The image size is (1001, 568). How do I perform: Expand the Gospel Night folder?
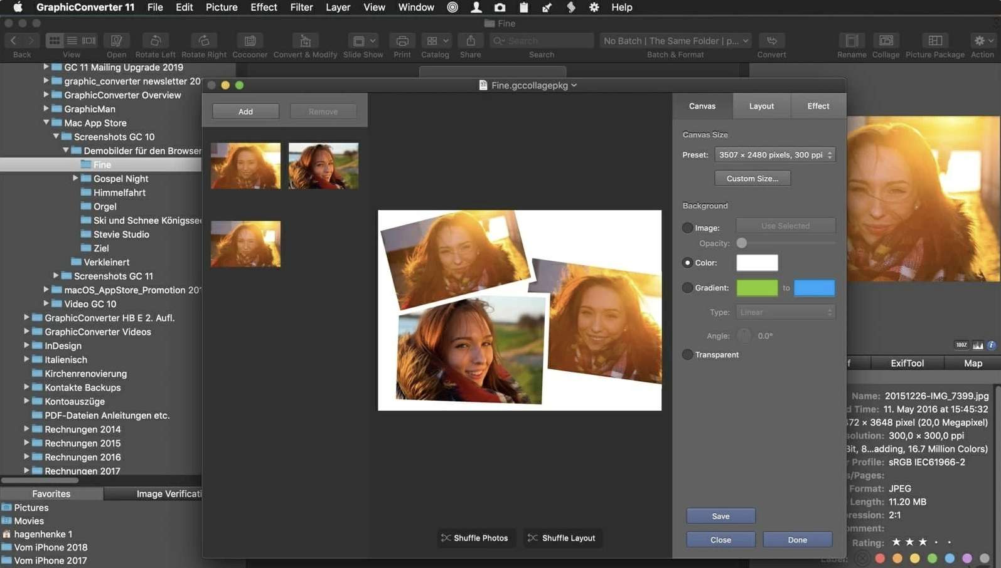coord(75,178)
